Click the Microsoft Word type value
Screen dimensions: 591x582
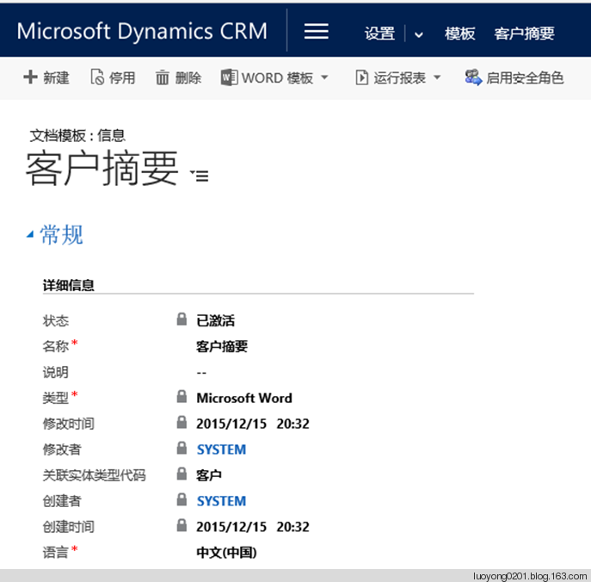[x=244, y=399]
